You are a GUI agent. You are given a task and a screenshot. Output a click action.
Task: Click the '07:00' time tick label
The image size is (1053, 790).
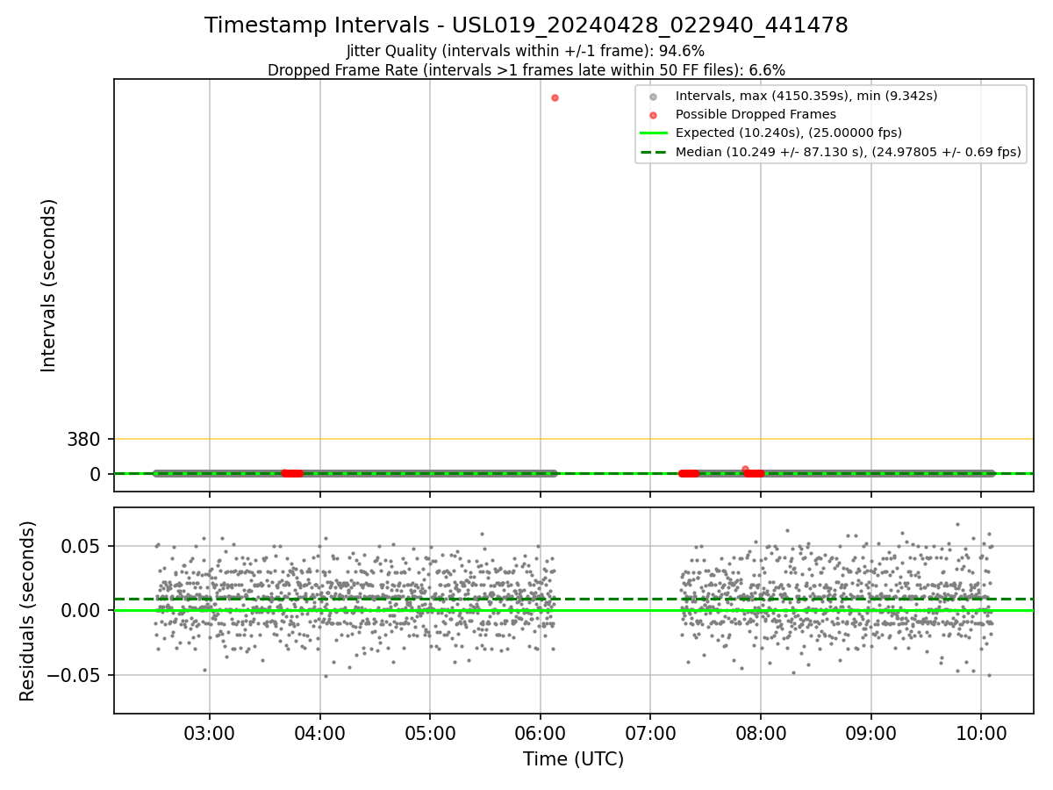[x=650, y=733]
